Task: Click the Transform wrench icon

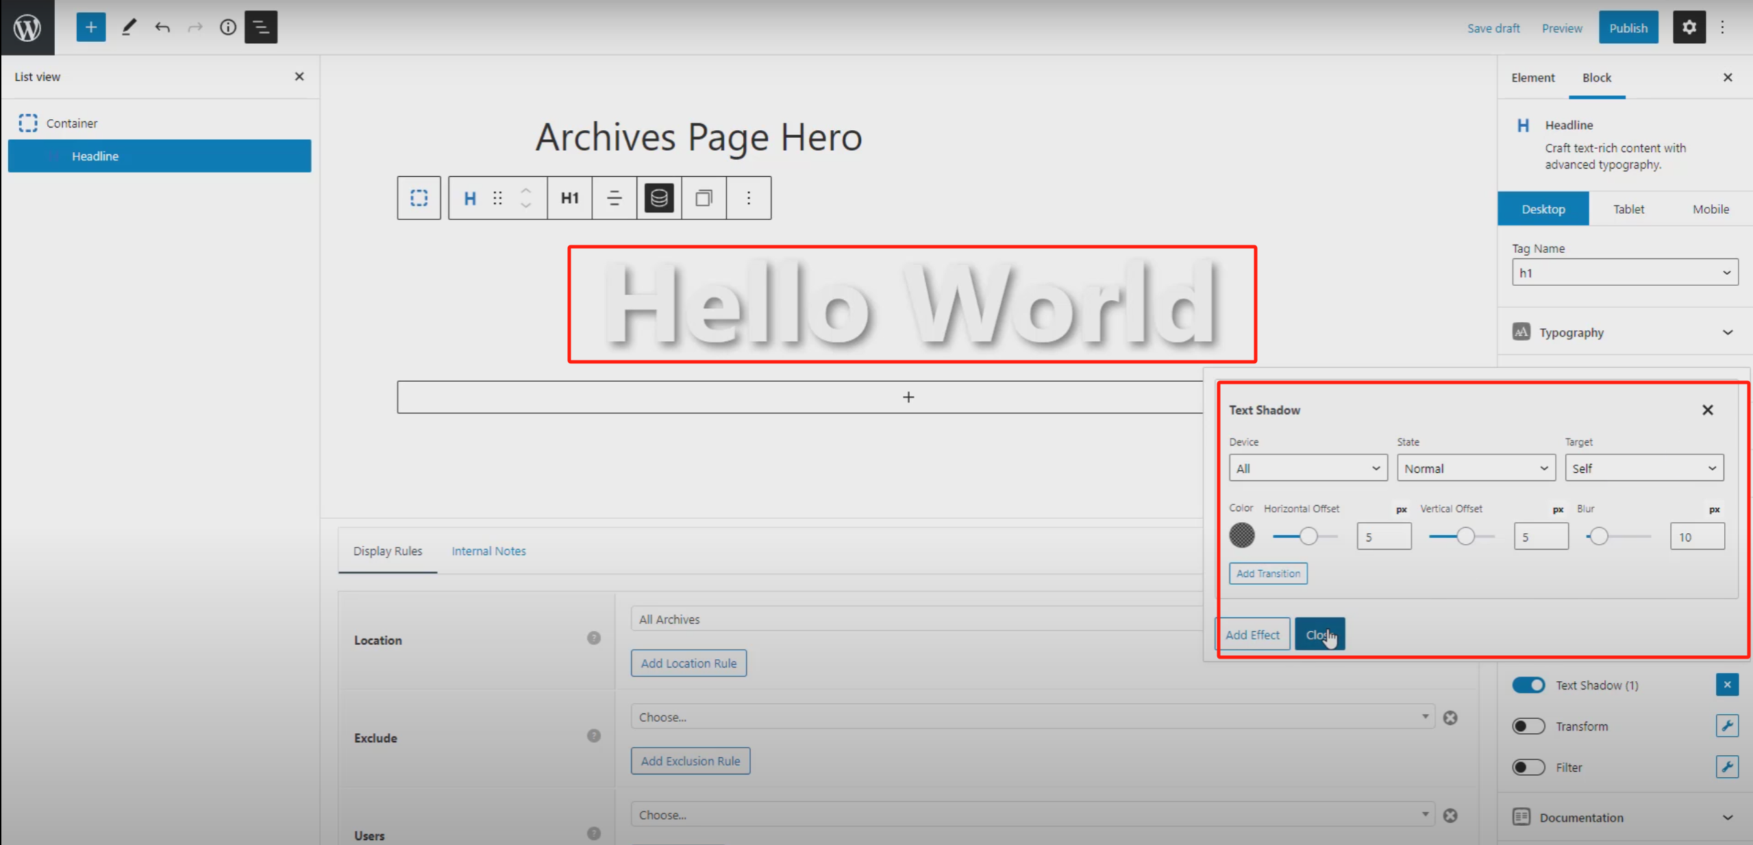Action: pyautogui.click(x=1727, y=726)
